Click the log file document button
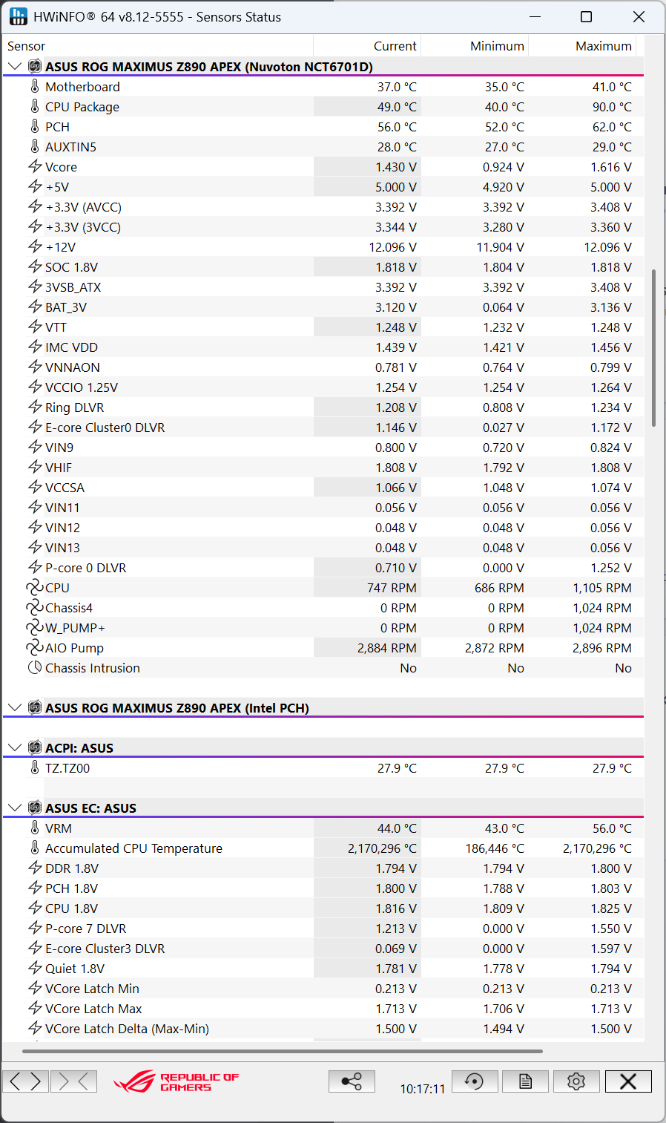Screen dimensions: 666x1123 (x=525, y=1081)
